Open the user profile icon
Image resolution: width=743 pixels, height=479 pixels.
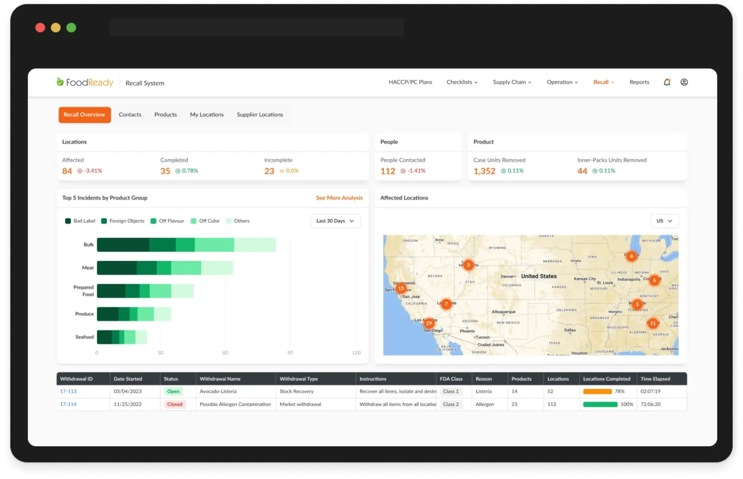[x=684, y=82]
